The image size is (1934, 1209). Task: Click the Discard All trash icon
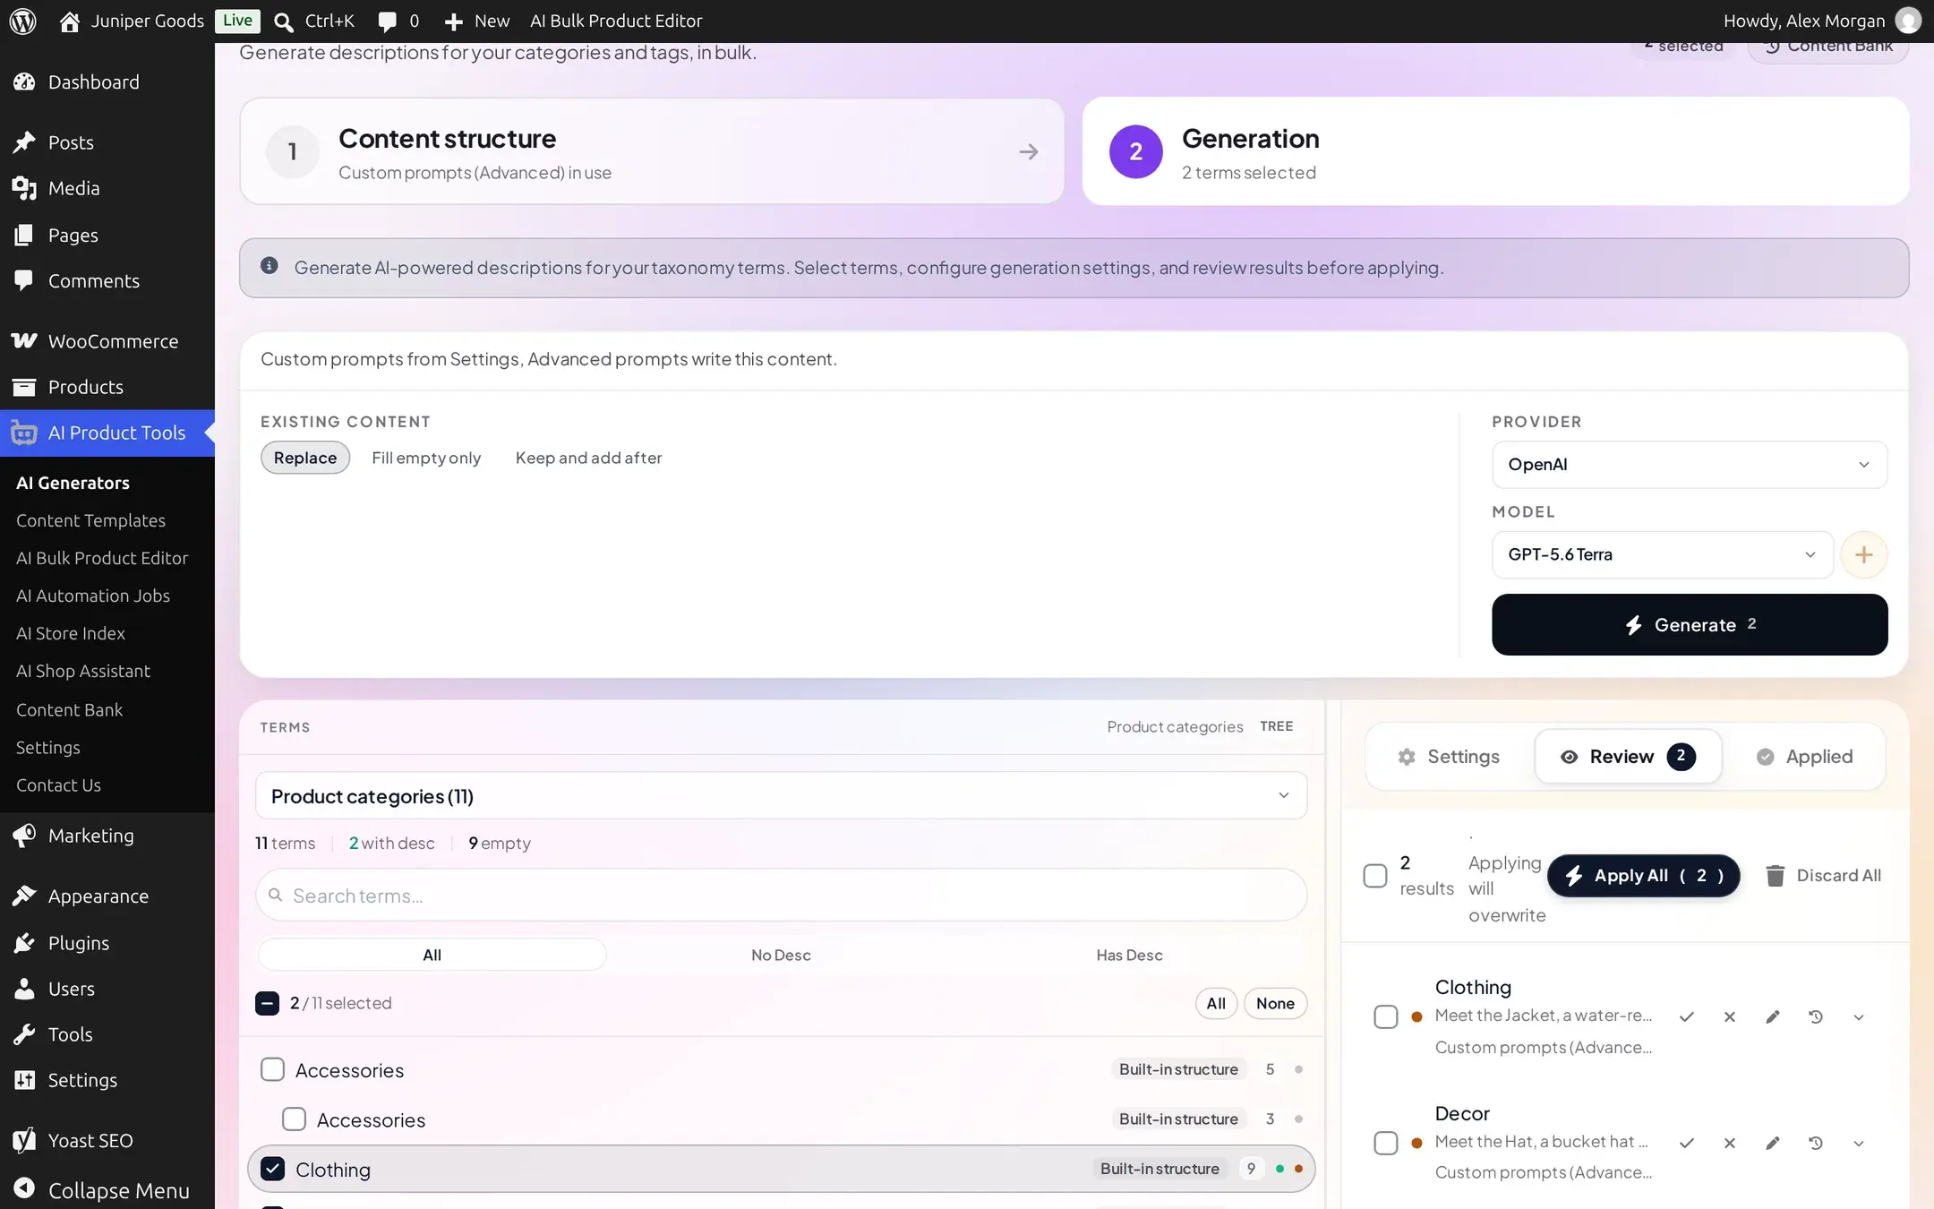[x=1775, y=876]
